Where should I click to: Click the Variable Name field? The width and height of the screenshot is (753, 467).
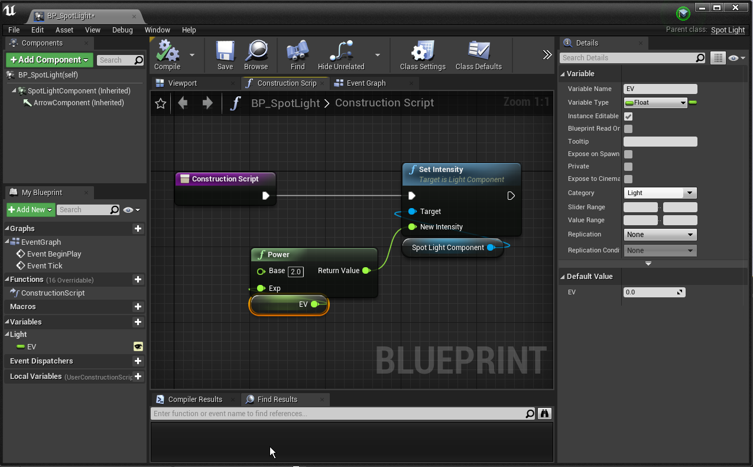[660, 89]
